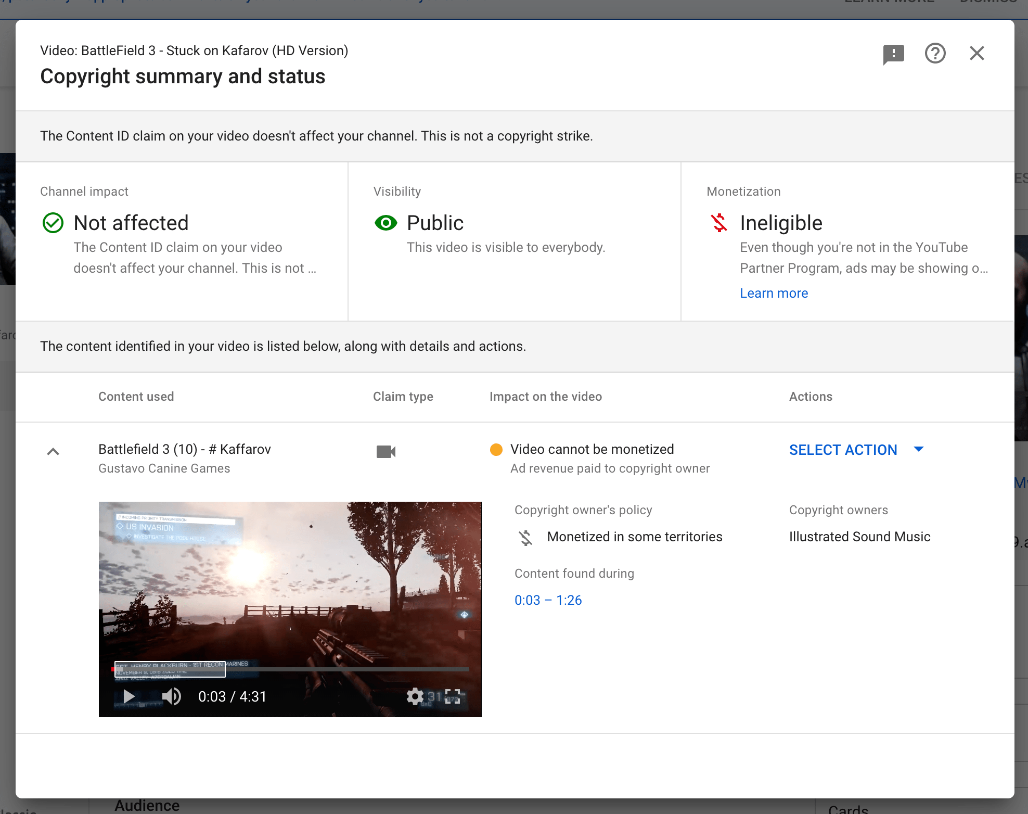Click the orange monetization status dot
Image resolution: width=1028 pixels, height=814 pixels.
(496, 450)
